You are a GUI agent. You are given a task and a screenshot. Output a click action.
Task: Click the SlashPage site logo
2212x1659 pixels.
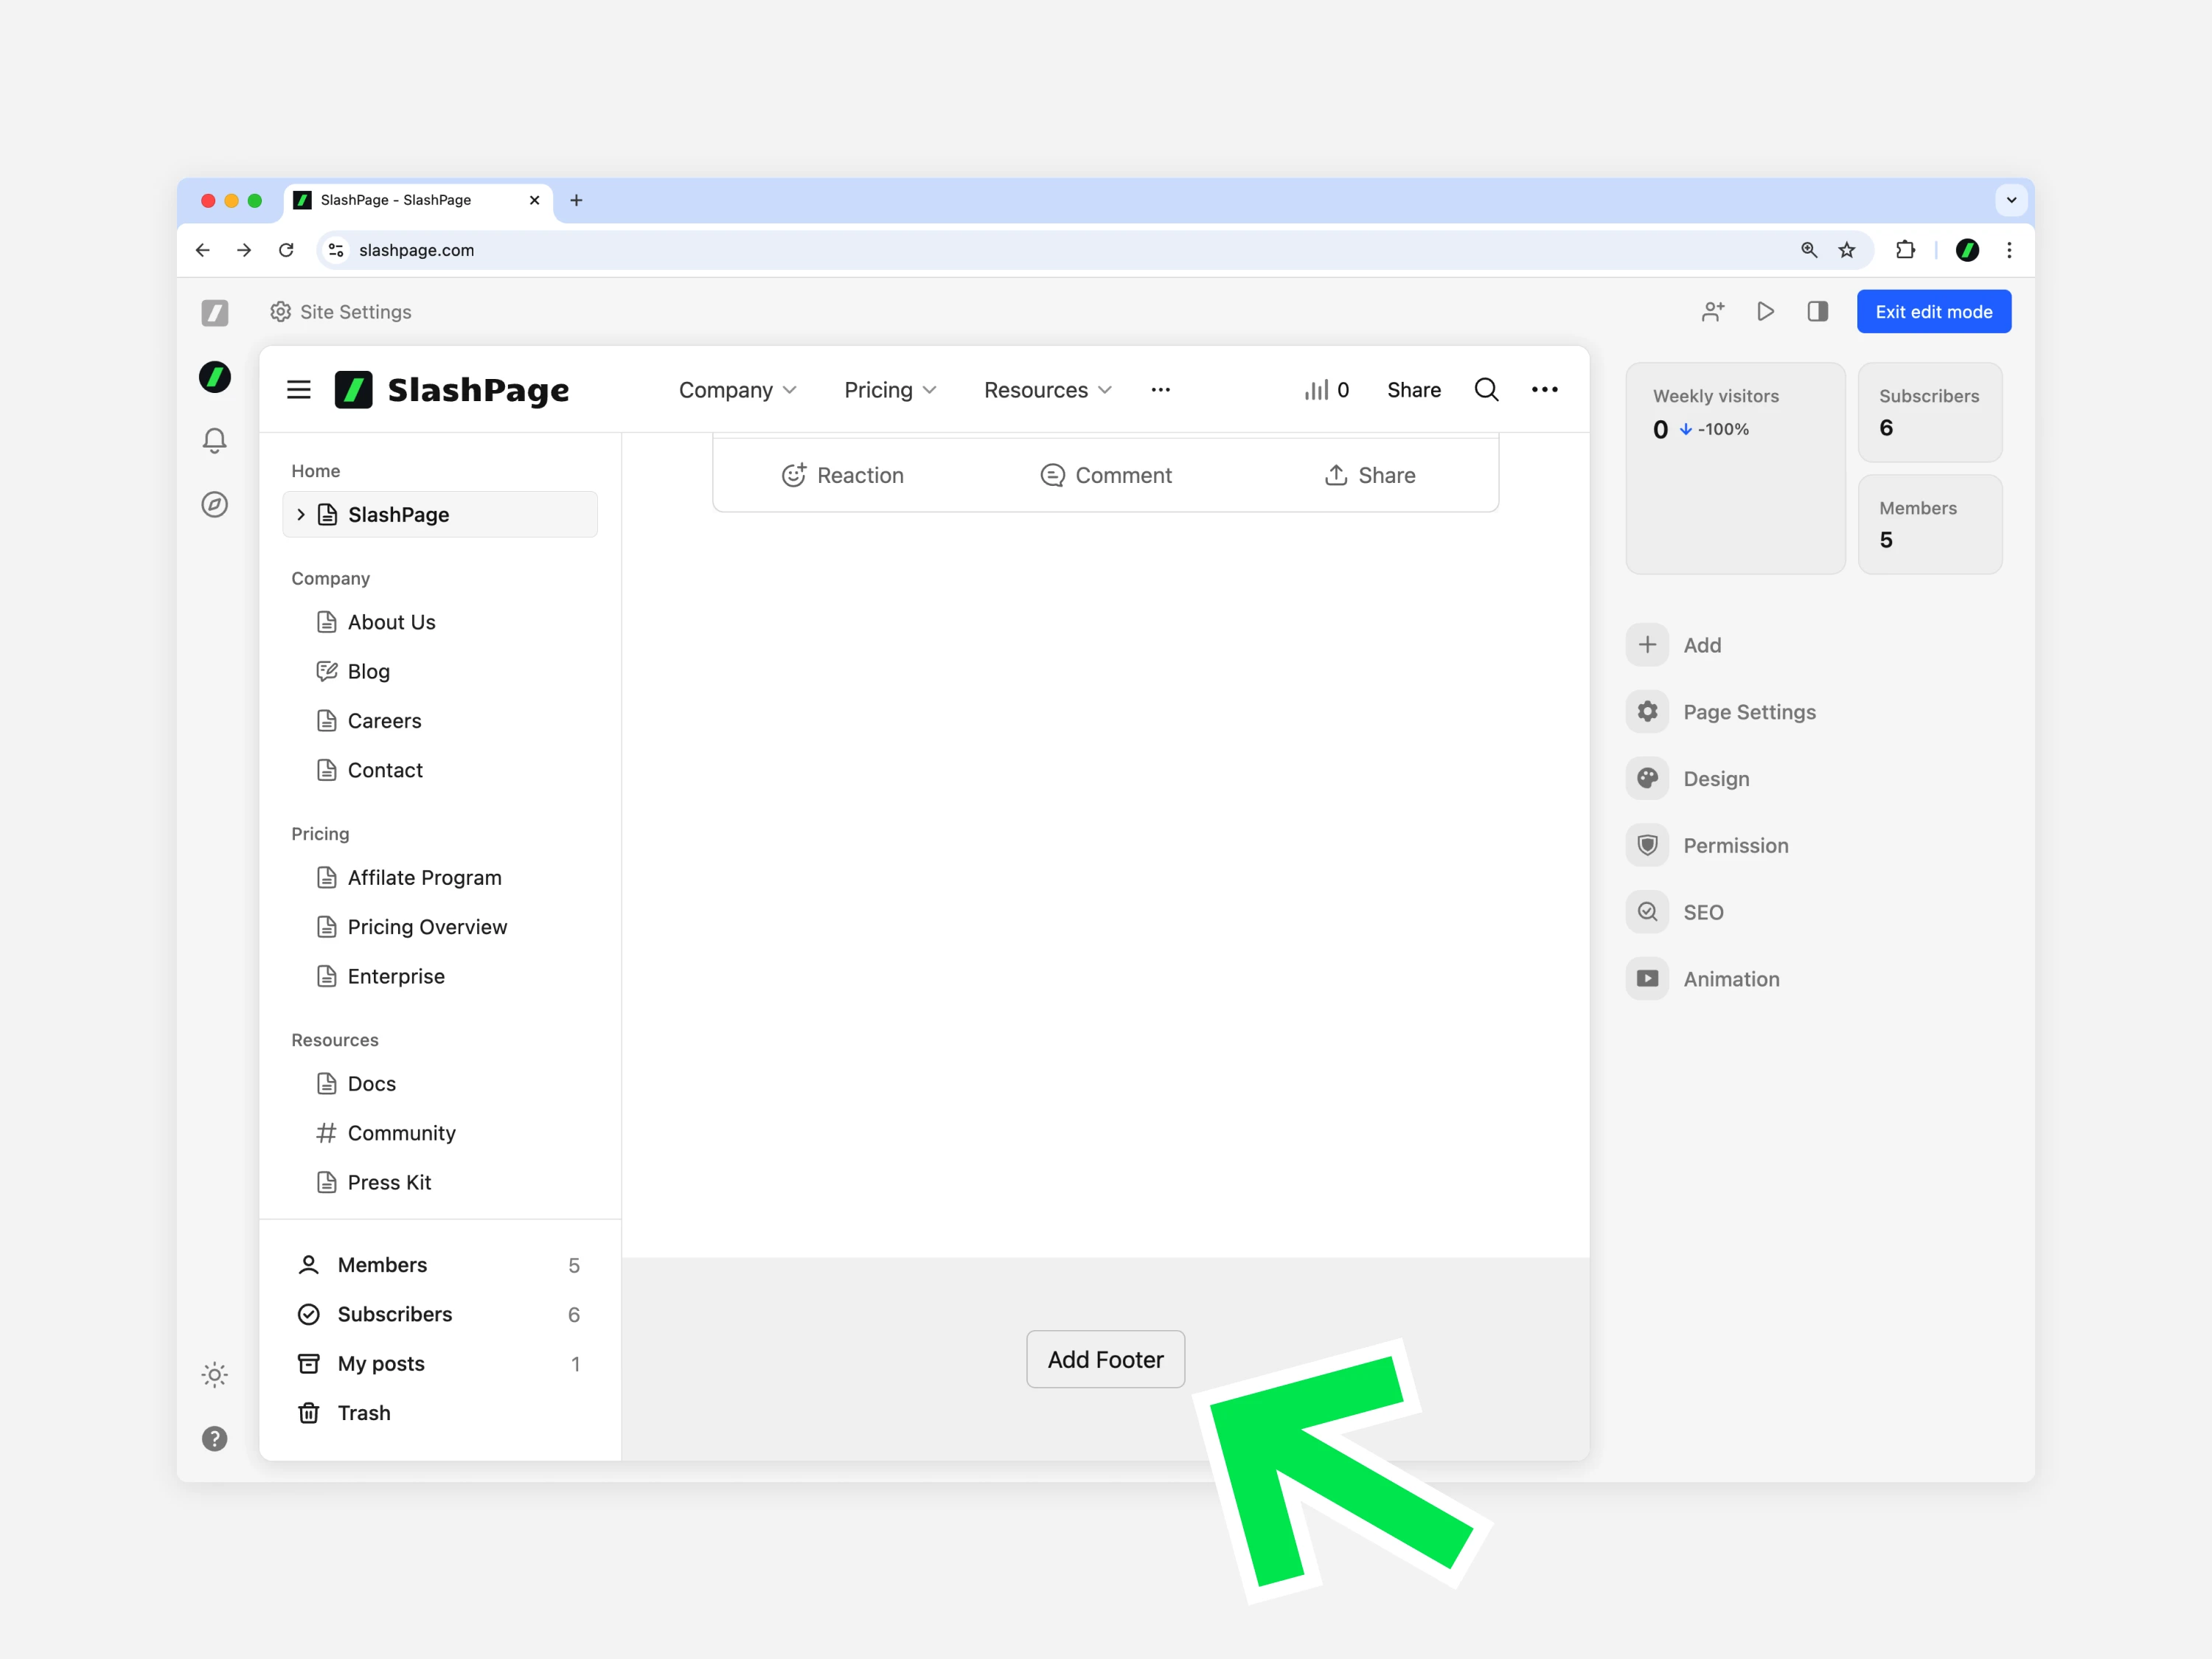tap(451, 390)
